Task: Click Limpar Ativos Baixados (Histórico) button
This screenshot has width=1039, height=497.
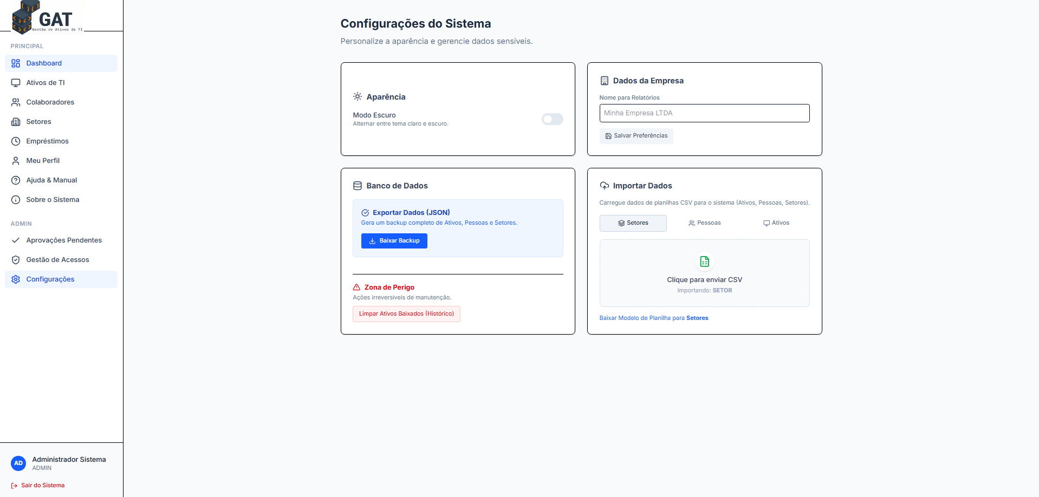Action: (x=406, y=314)
